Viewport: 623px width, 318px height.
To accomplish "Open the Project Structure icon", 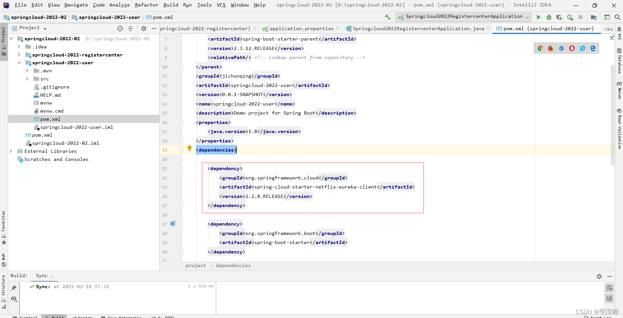I will [594, 17].
